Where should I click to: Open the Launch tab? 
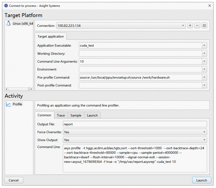(92, 115)
